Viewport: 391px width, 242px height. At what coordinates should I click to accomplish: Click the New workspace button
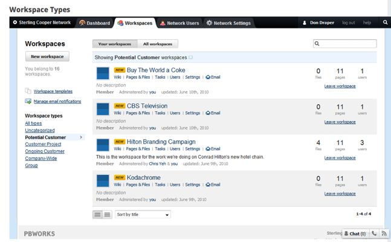[47, 56]
